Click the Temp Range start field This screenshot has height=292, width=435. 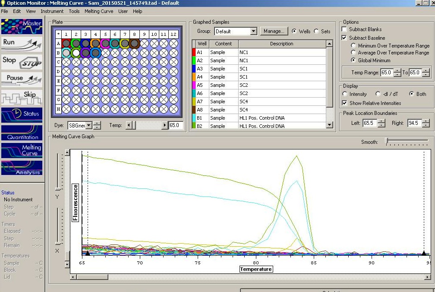click(x=386, y=73)
